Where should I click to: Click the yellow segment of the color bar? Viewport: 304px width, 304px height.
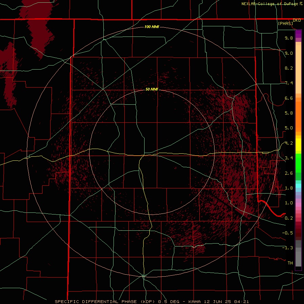[298, 145]
